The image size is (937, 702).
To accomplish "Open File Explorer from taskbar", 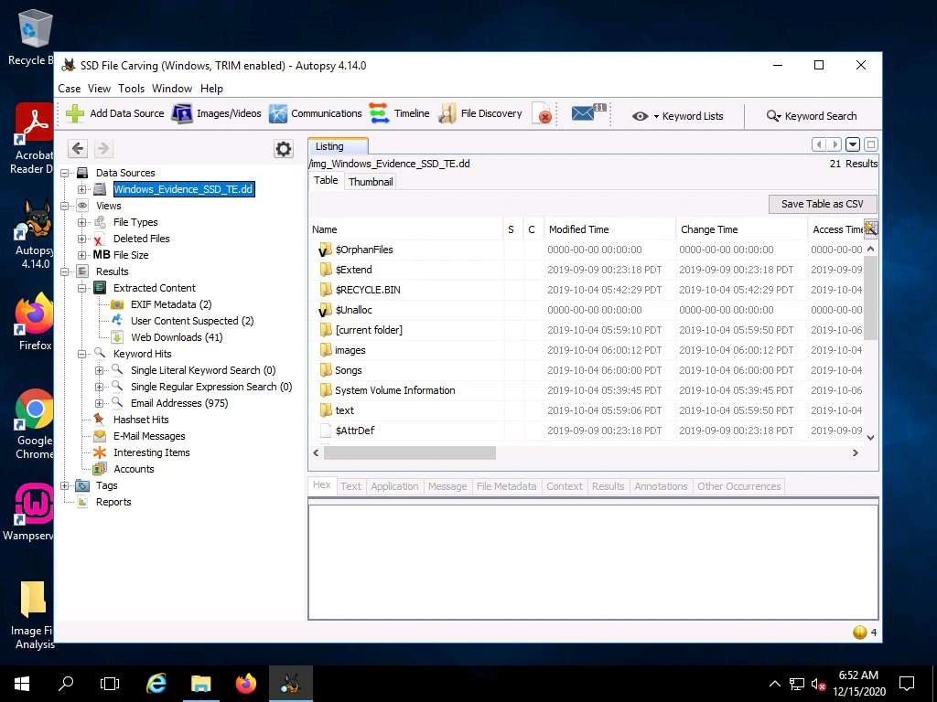I will [x=200, y=684].
